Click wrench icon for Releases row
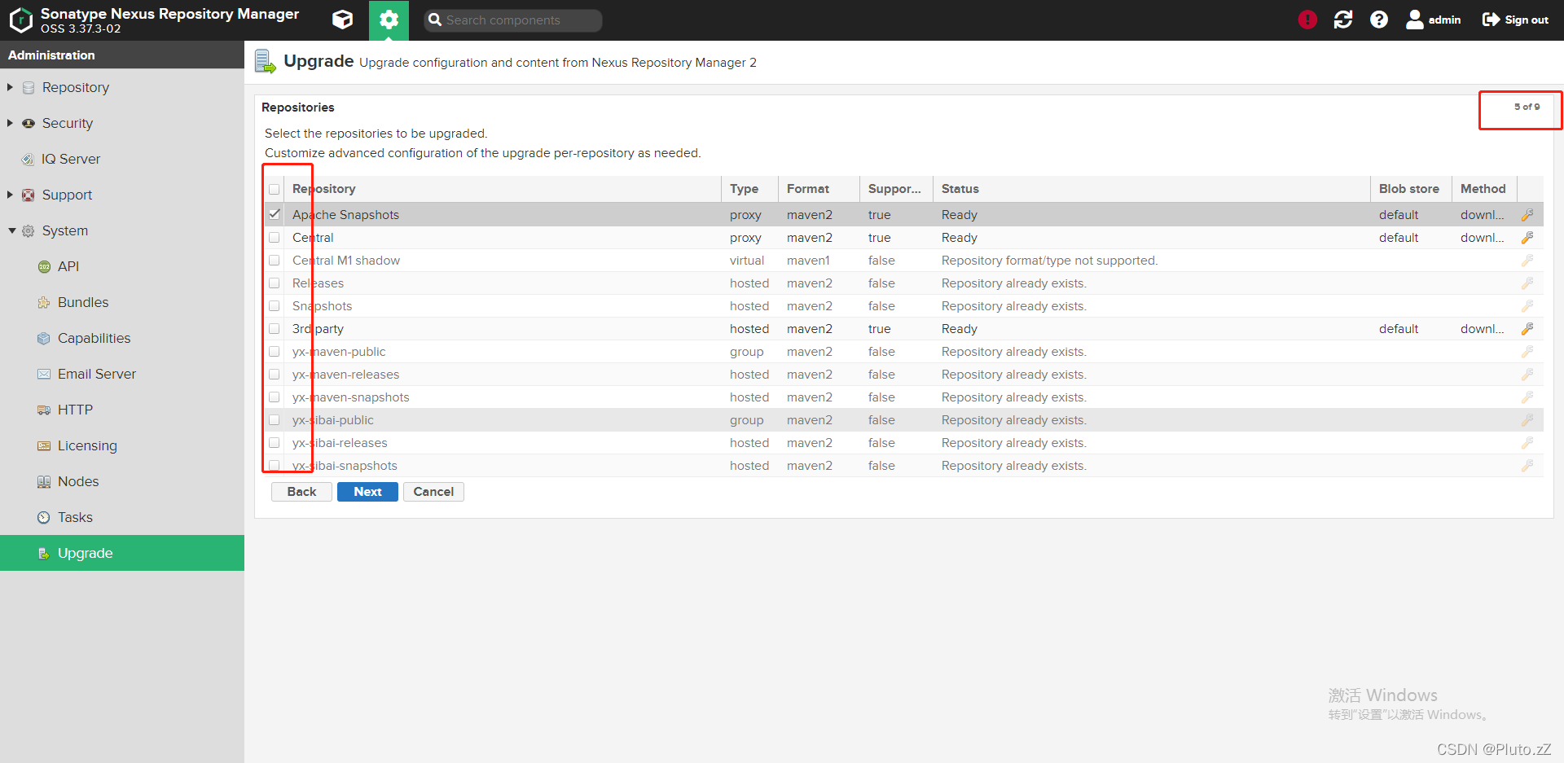Screen dimensions: 1564x763 (x=1527, y=283)
